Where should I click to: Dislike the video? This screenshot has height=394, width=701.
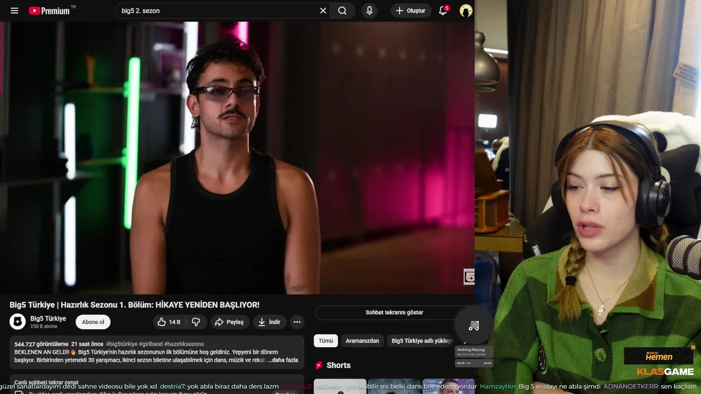[196, 322]
